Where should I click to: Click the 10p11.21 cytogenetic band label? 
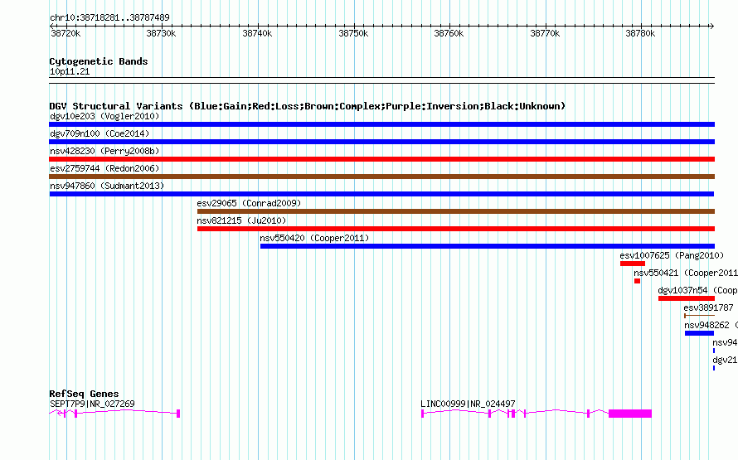pos(70,71)
